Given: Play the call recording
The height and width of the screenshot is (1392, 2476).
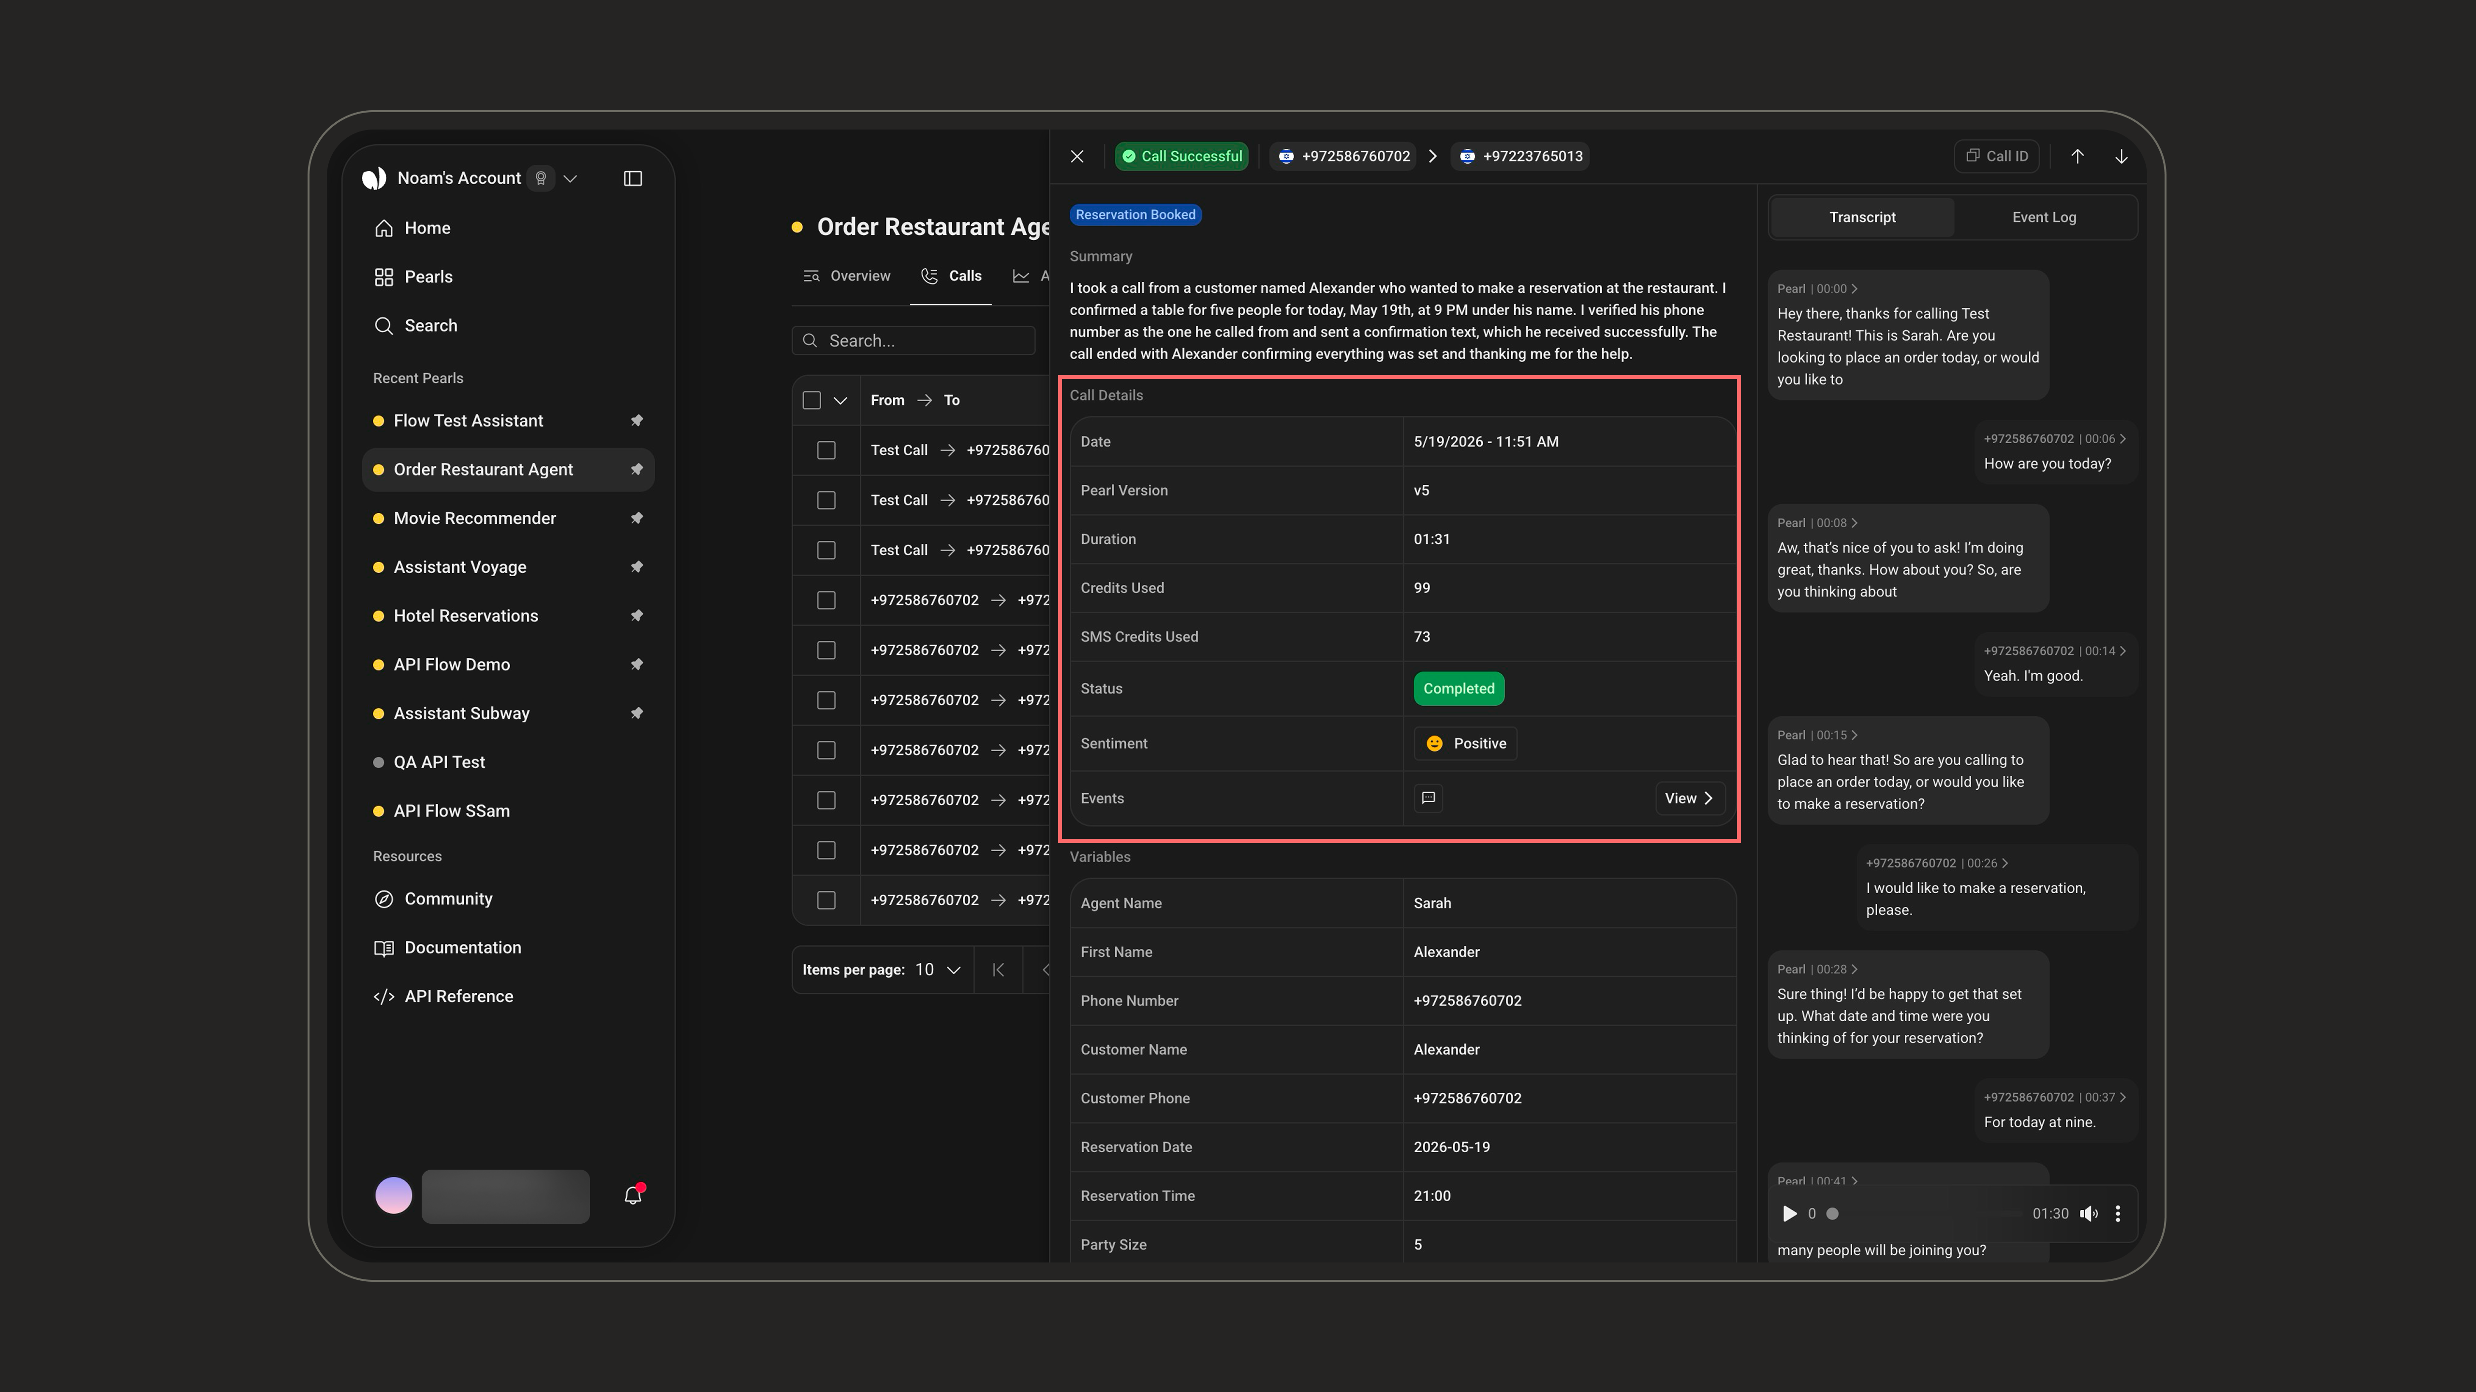Looking at the screenshot, I should [x=1789, y=1214].
